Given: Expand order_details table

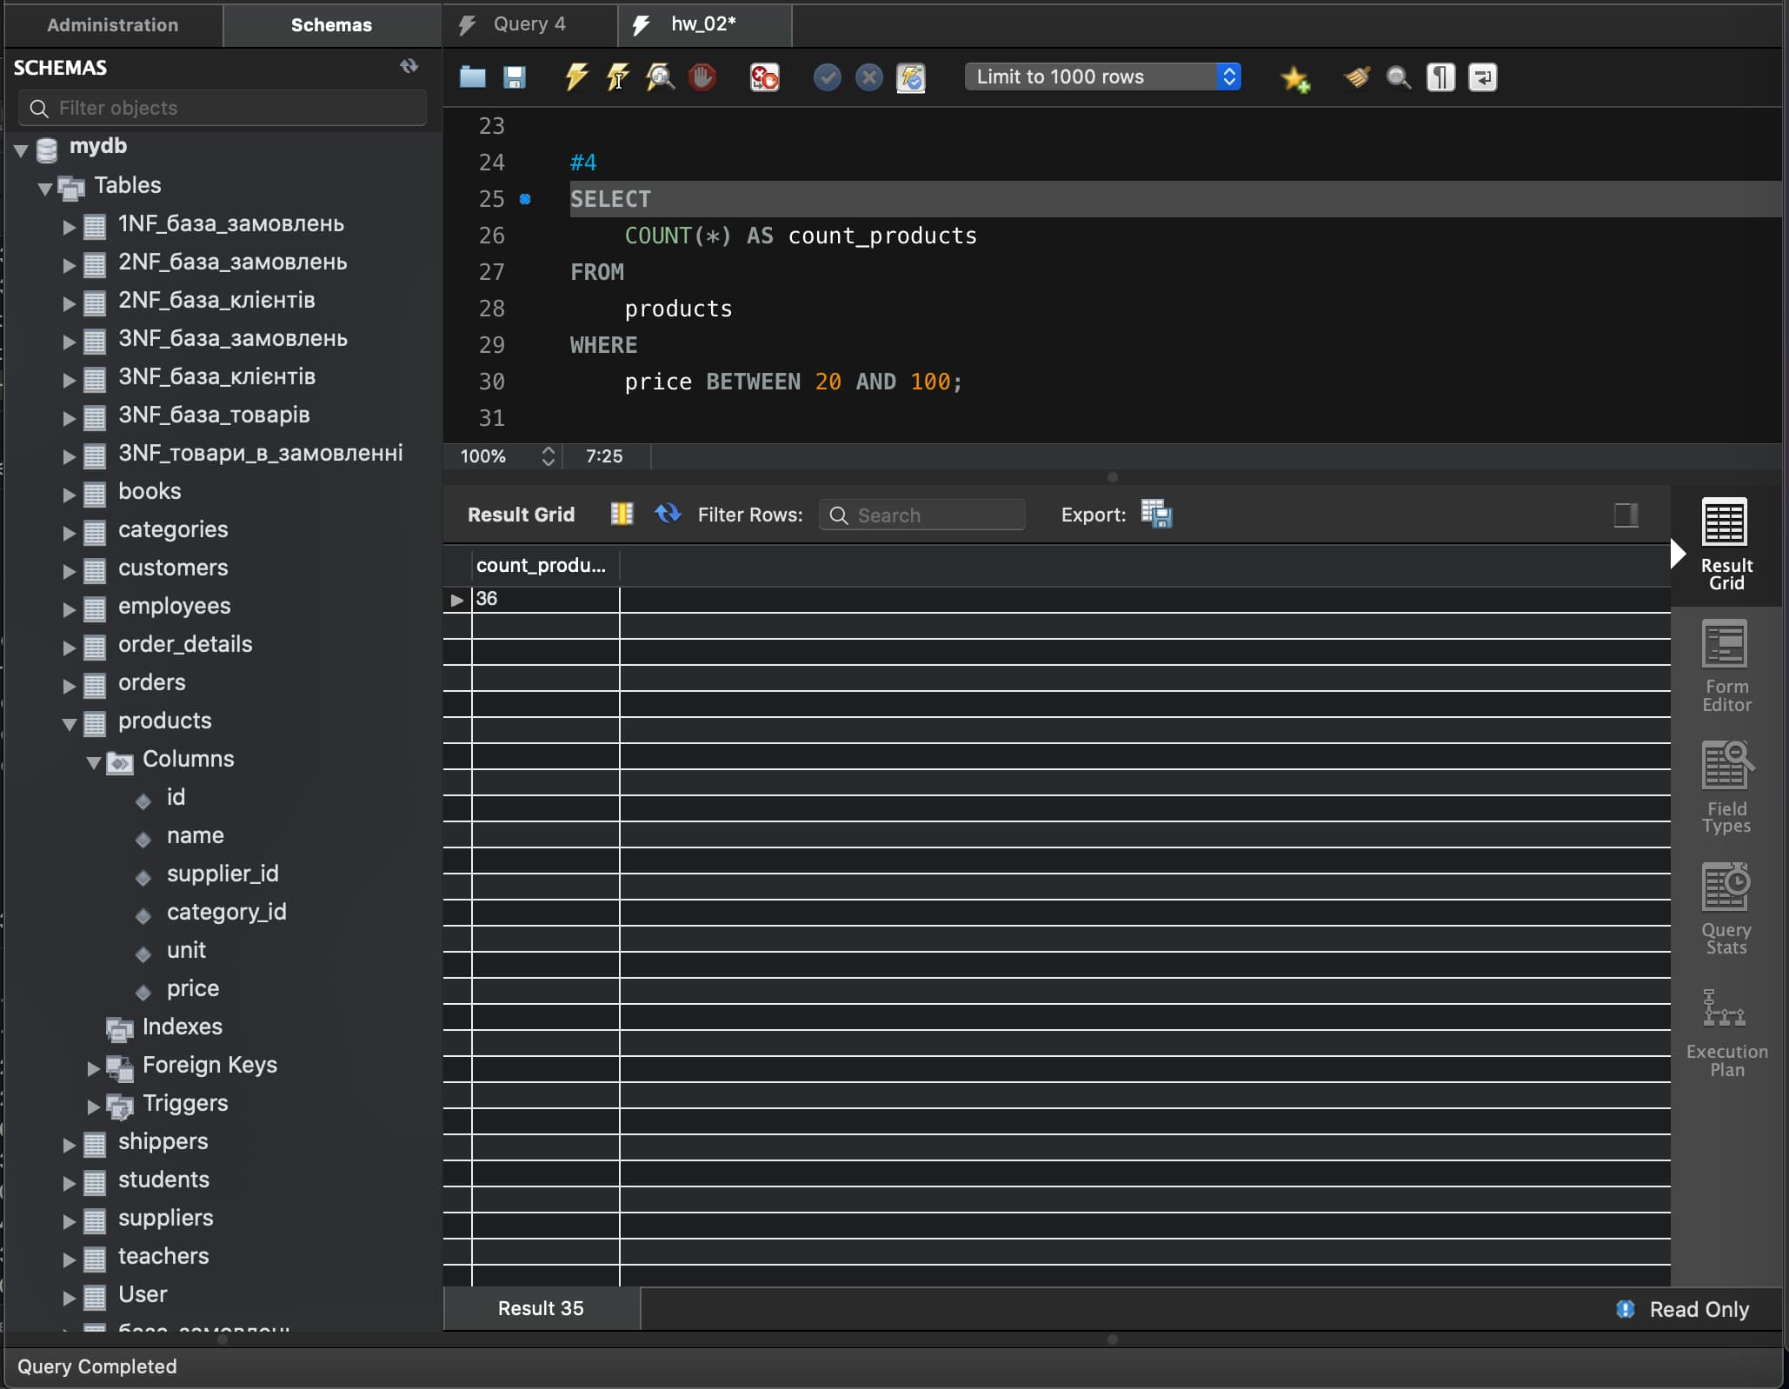Looking at the screenshot, I should pyautogui.click(x=69, y=648).
